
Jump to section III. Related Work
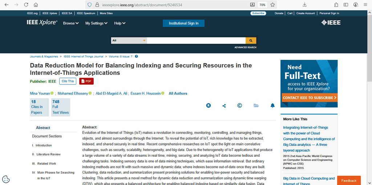[x=44, y=164]
